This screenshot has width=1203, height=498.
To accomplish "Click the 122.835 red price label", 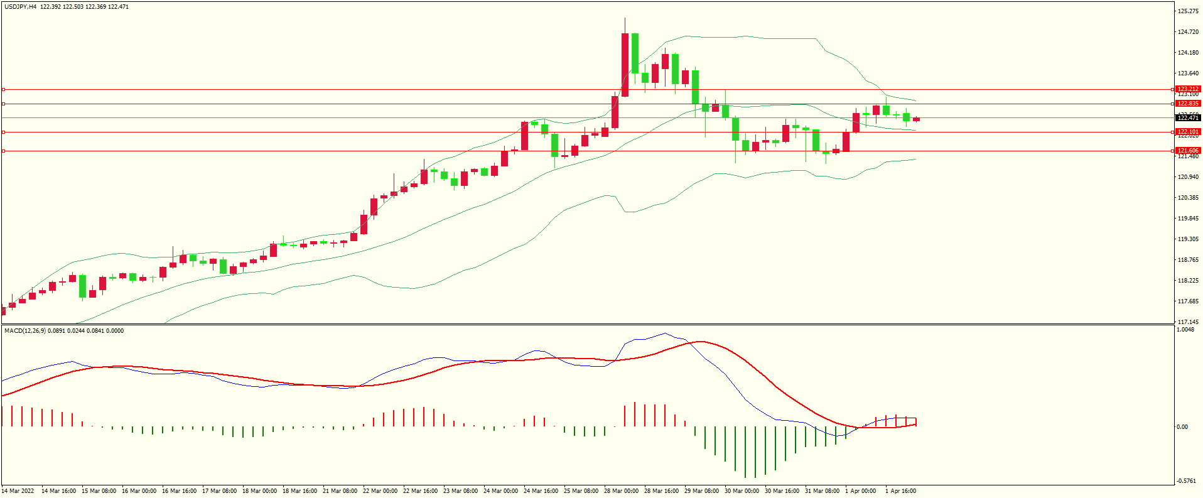I will pyautogui.click(x=1188, y=104).
